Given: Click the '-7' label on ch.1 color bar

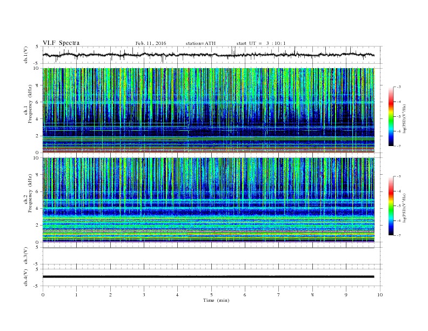Looking at the screenshot, I should click(399, 146).
